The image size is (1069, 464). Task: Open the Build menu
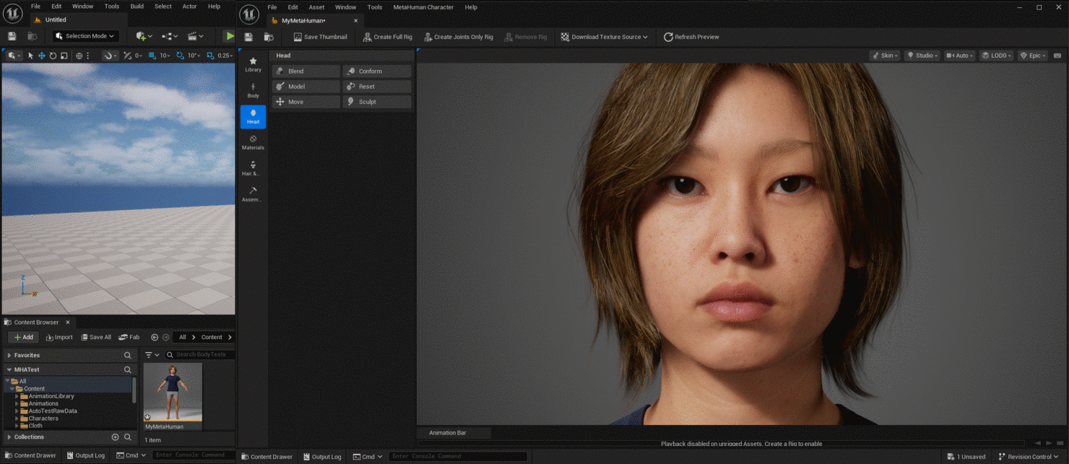pyautogui.click(x=137, y=6)
